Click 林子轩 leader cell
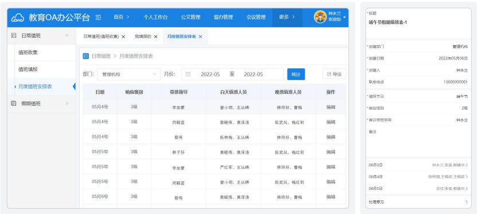479x214 pixels. [x=178, y=152]
